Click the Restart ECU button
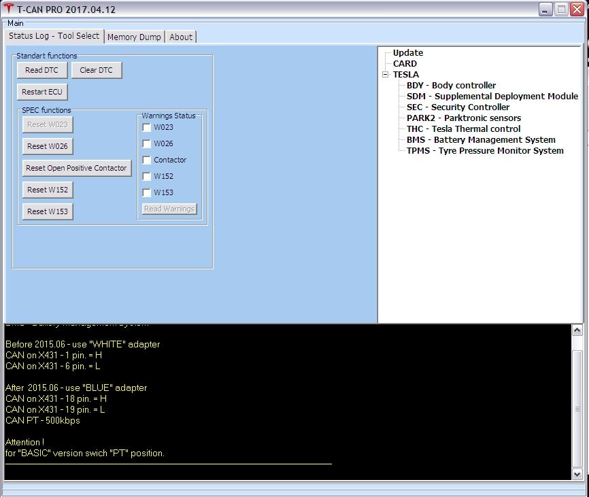This screenshot has height=497, width=589. (42, 92)
